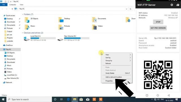Tap GET PRO VERSION button
The image size is (181, 102).
158,28
